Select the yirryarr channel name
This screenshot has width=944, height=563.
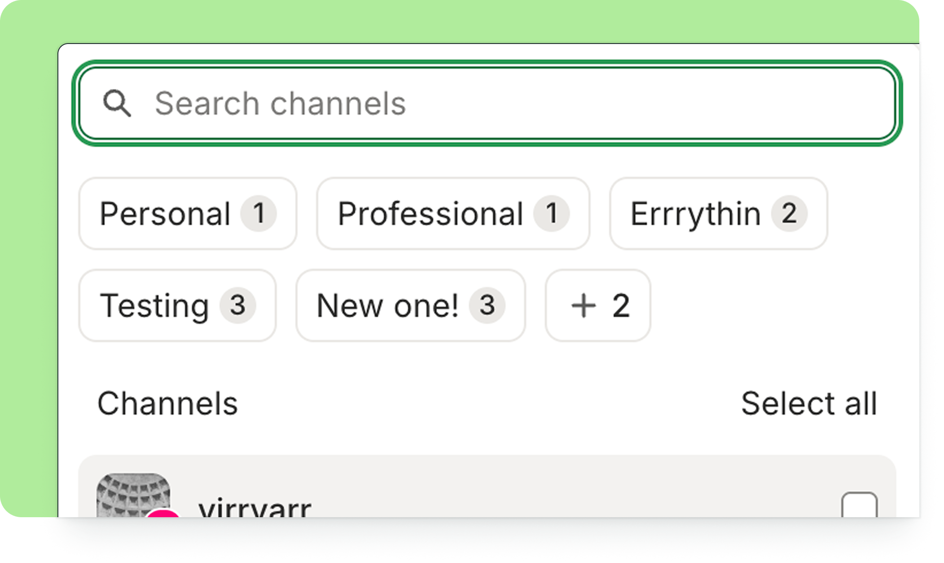[255, 507]
